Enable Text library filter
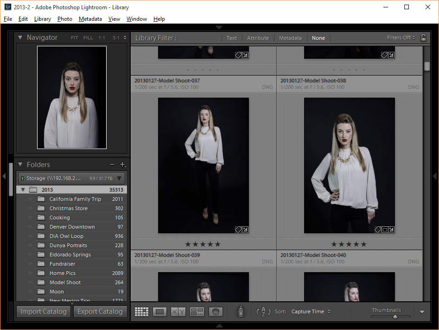 (231, 38)
